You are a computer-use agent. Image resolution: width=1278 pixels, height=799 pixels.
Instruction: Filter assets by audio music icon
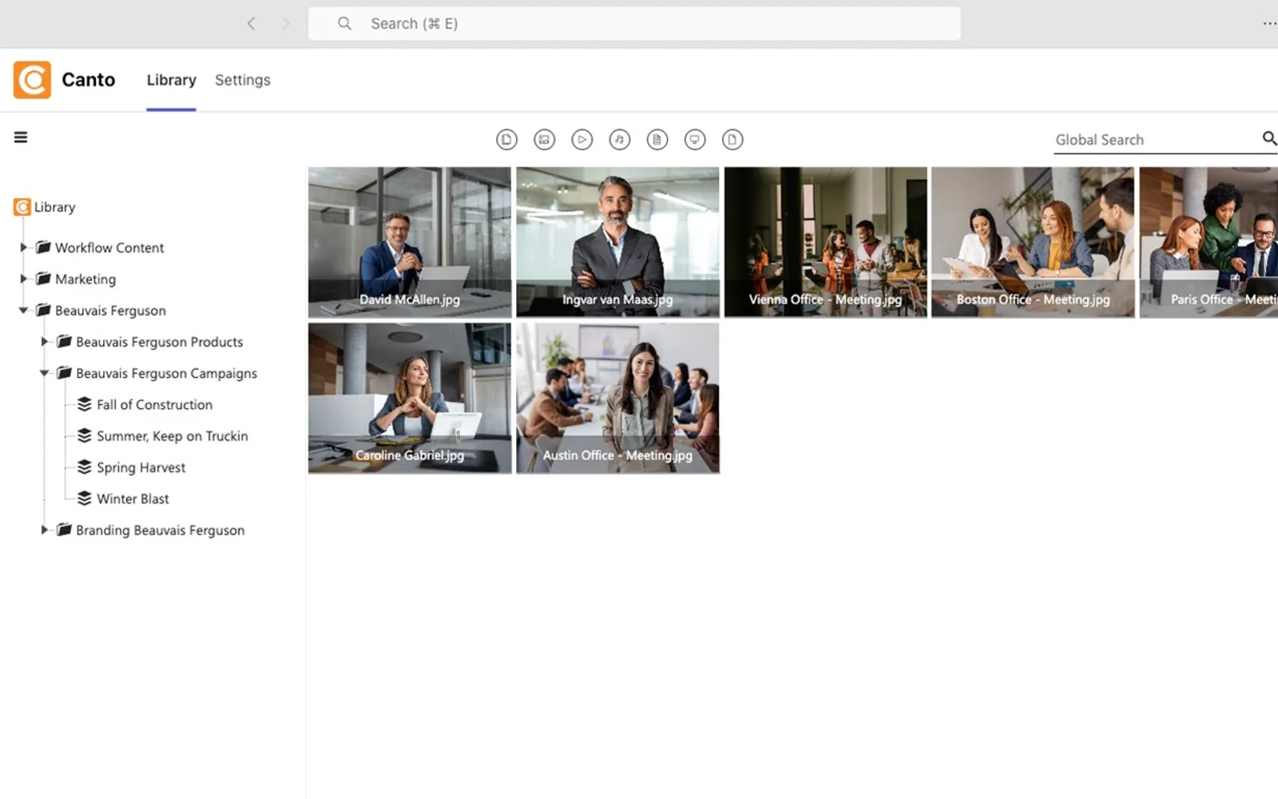click(620, 140)
